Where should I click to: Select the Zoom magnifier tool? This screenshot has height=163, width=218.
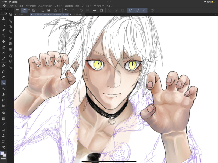3,24
